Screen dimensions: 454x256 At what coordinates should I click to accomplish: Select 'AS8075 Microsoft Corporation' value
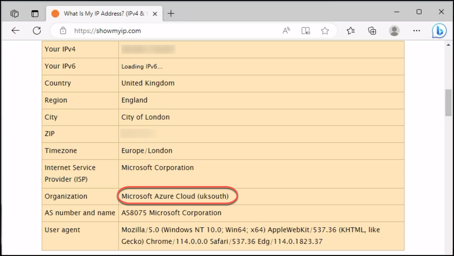click(172, 213)
